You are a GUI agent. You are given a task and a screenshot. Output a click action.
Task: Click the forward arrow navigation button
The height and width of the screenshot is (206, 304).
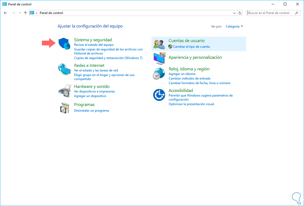(14, 13)
